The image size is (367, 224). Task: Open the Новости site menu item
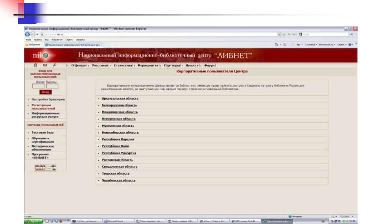click(192, 65)
